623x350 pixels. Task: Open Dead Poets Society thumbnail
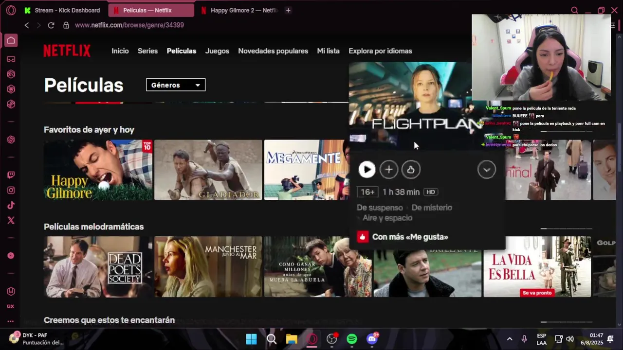coord(98,266)
